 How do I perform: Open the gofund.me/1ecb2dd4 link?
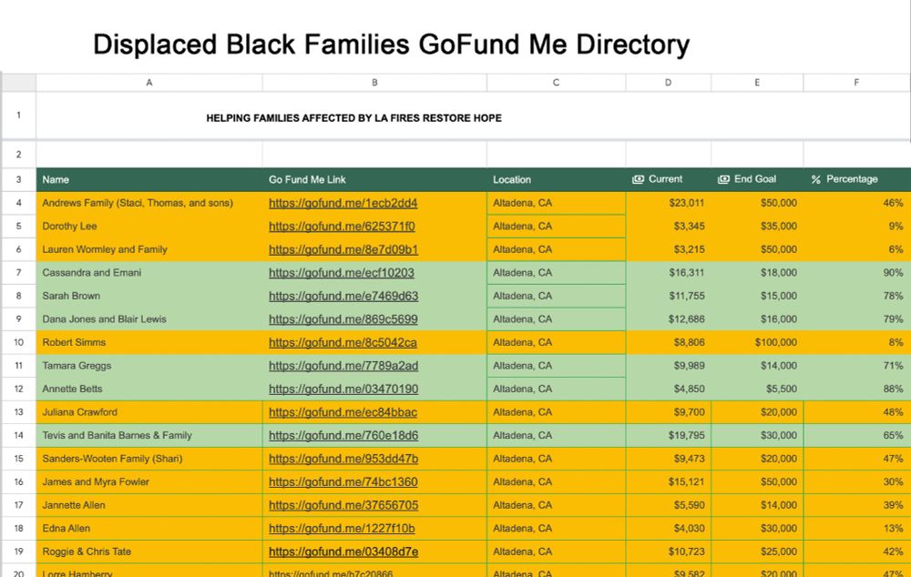click(x=343, y=203)
